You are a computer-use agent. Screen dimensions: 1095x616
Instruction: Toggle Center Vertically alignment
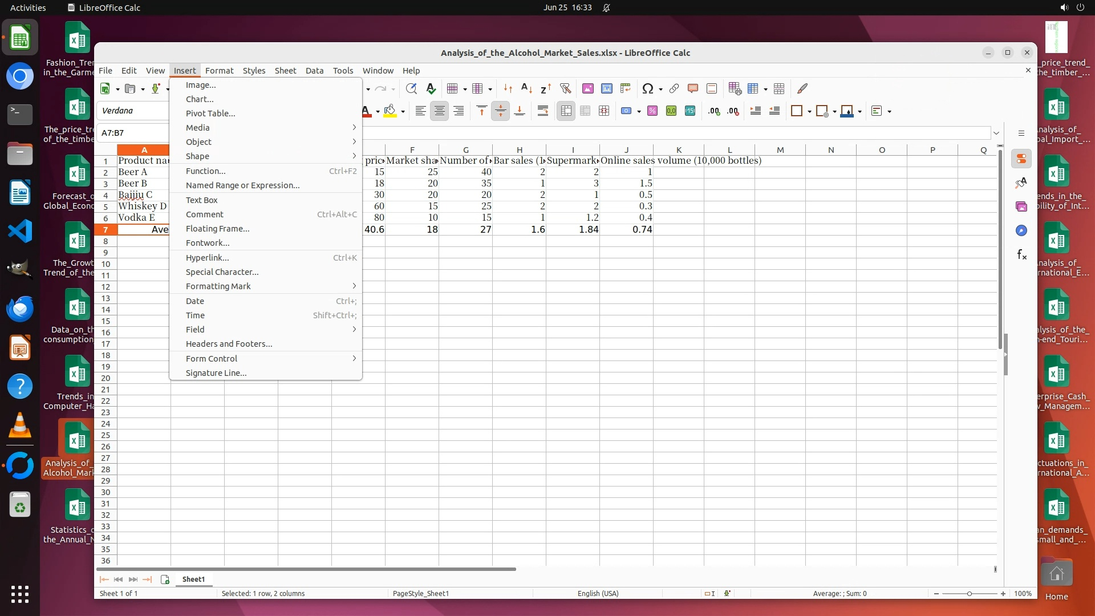click(500, 111)
